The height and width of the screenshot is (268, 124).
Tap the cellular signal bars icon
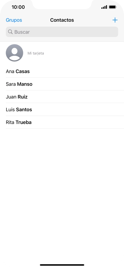[x=104, y=7]
